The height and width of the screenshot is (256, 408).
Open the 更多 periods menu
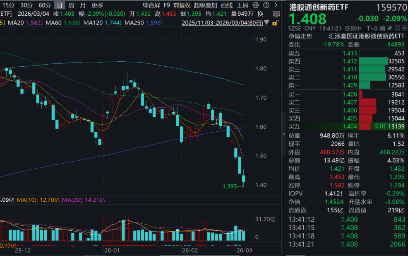(97, 5)
